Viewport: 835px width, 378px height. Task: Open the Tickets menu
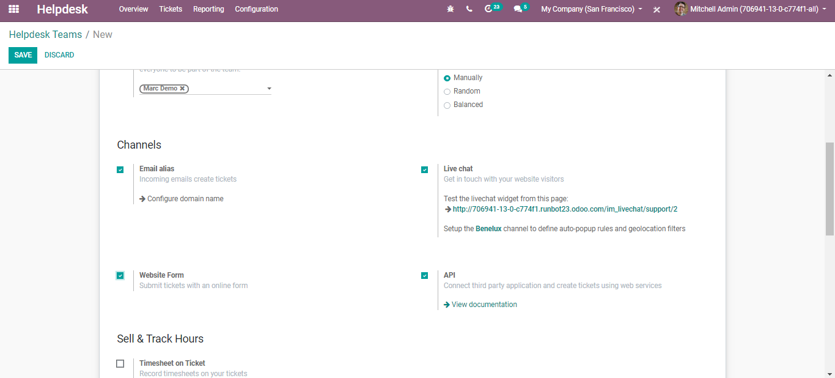pyautogui.click(x=171, y=9)
